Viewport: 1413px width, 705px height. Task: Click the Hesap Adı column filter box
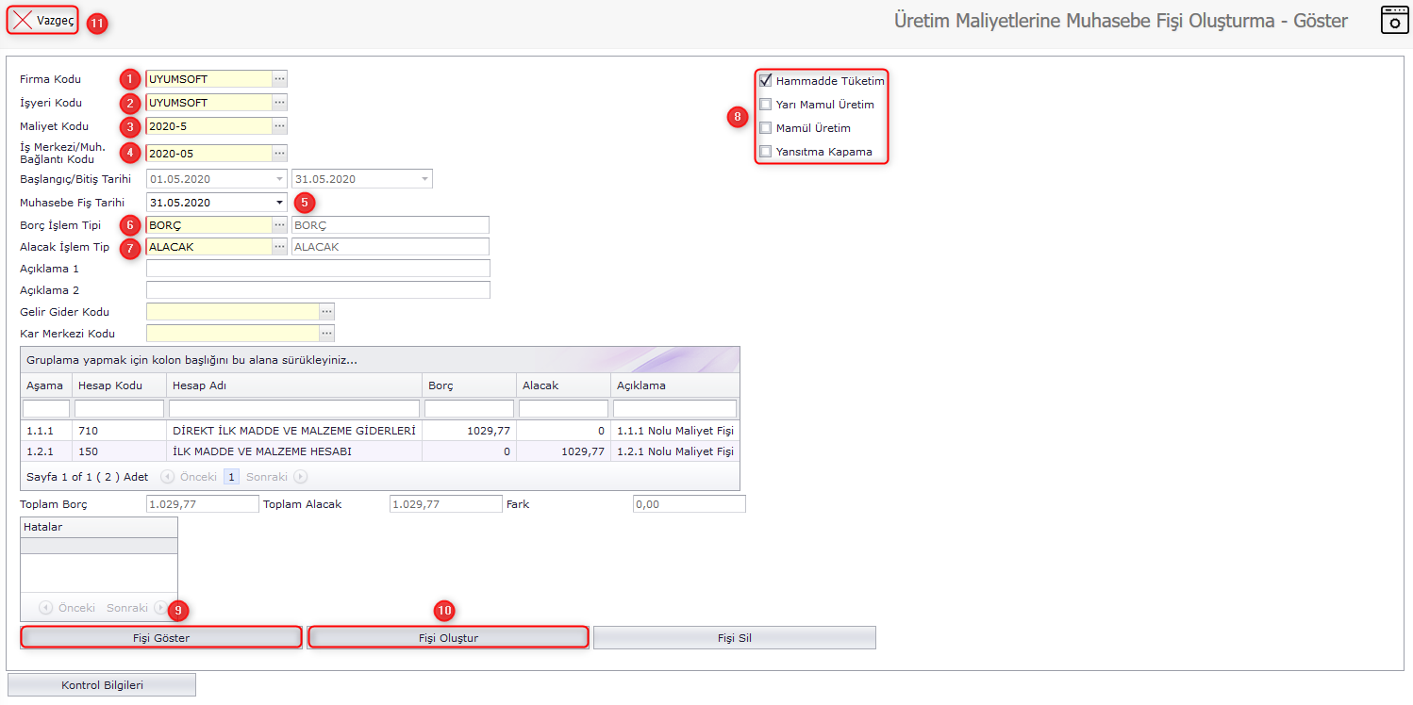(x=294, y=409)
